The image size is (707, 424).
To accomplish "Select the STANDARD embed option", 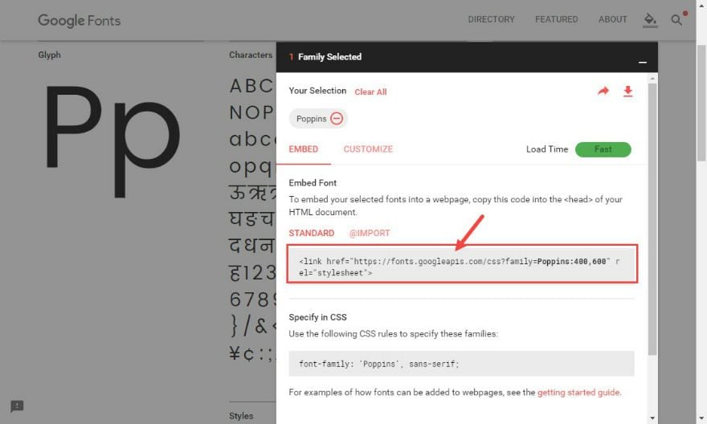I will point(311,233).
